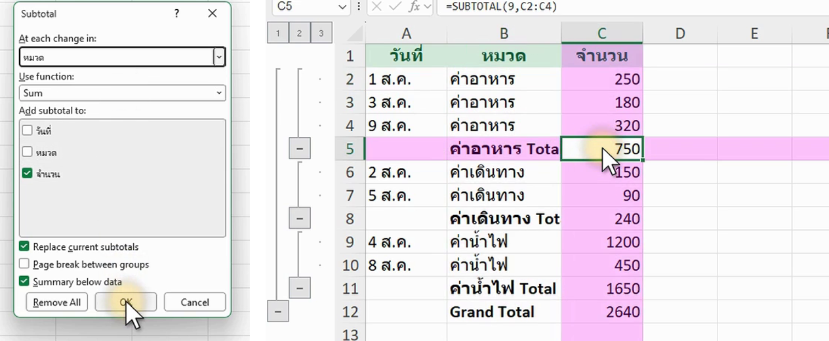The height and width of the screenshot is (341, 829).
Task: Click the ค่าเดินทาง Total label cell
Action: pos(504,218)
